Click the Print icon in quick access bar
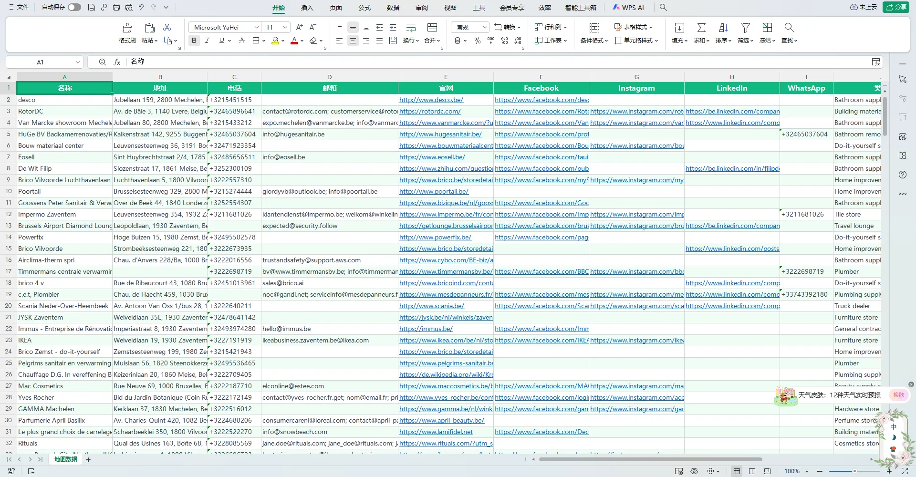This screenshot has width=916, height=477. click(116, 7)
